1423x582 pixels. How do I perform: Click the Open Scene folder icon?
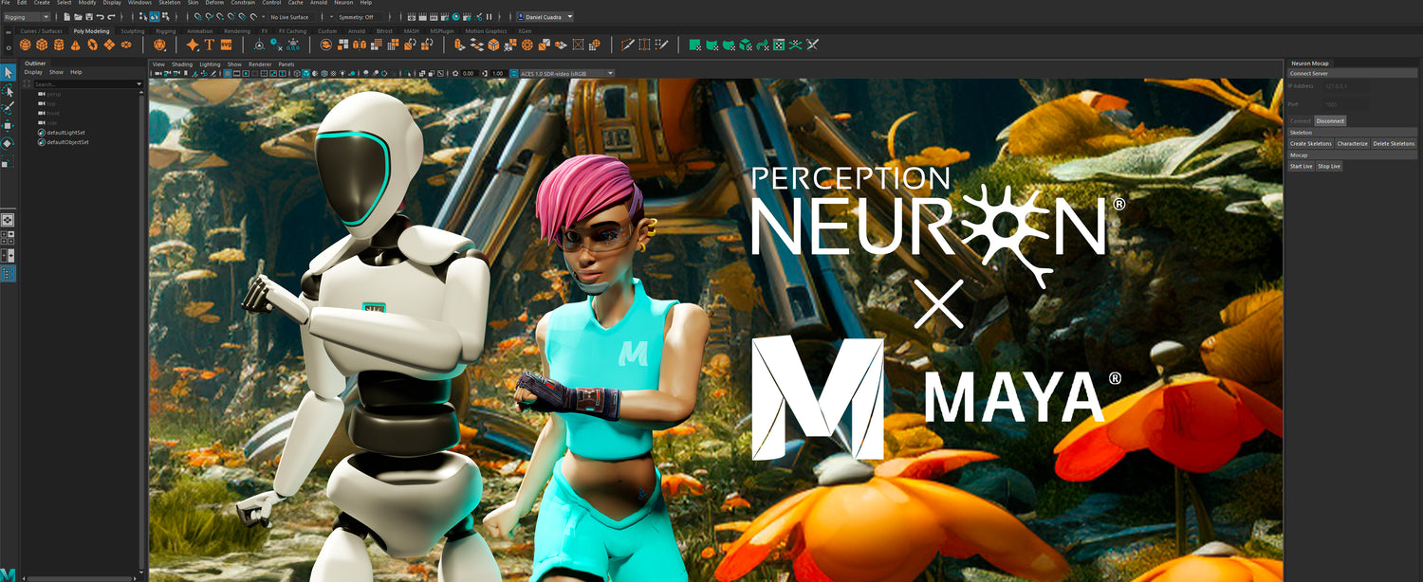click(78, 17)
